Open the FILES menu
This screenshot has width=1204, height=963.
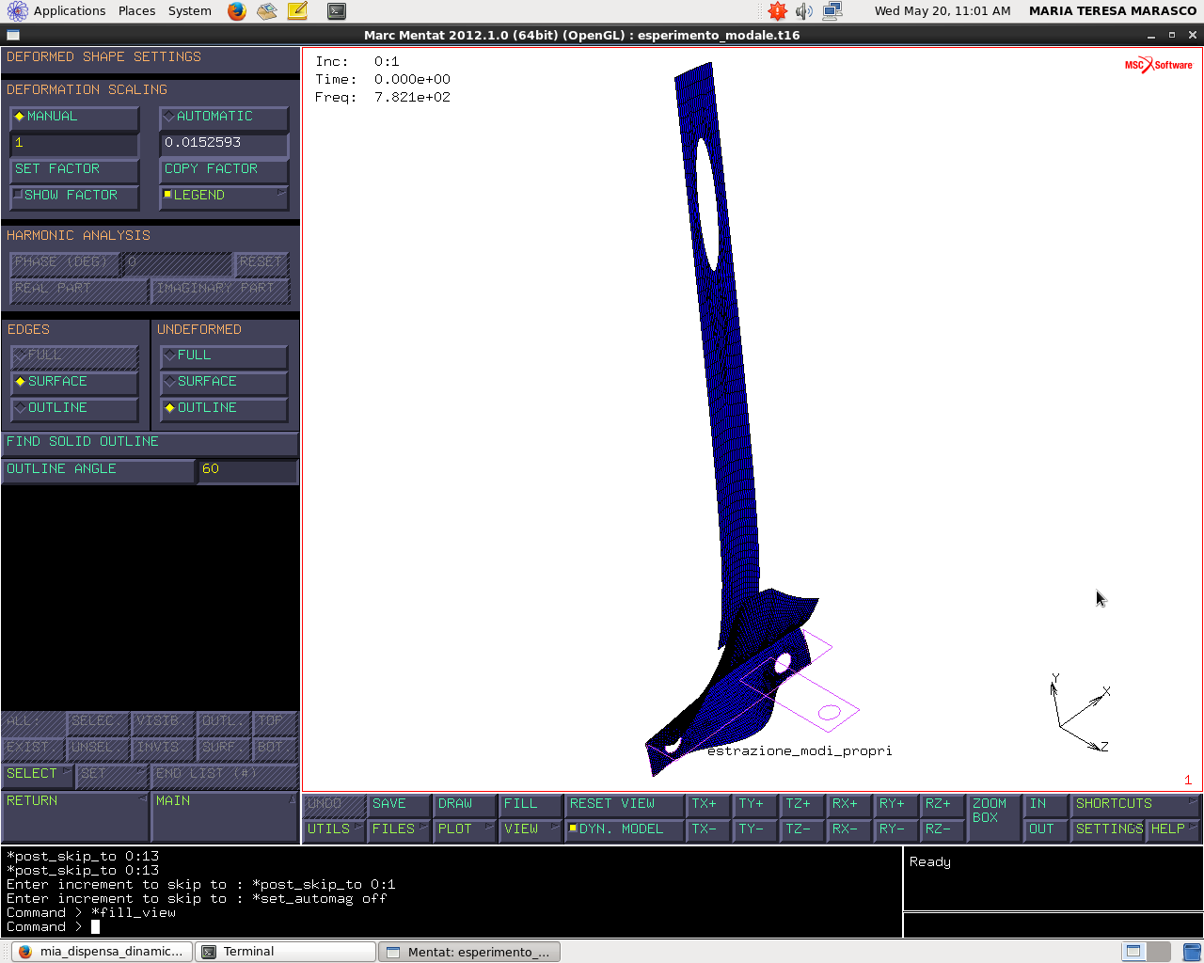pyautogui.click(x=400, y=829)
